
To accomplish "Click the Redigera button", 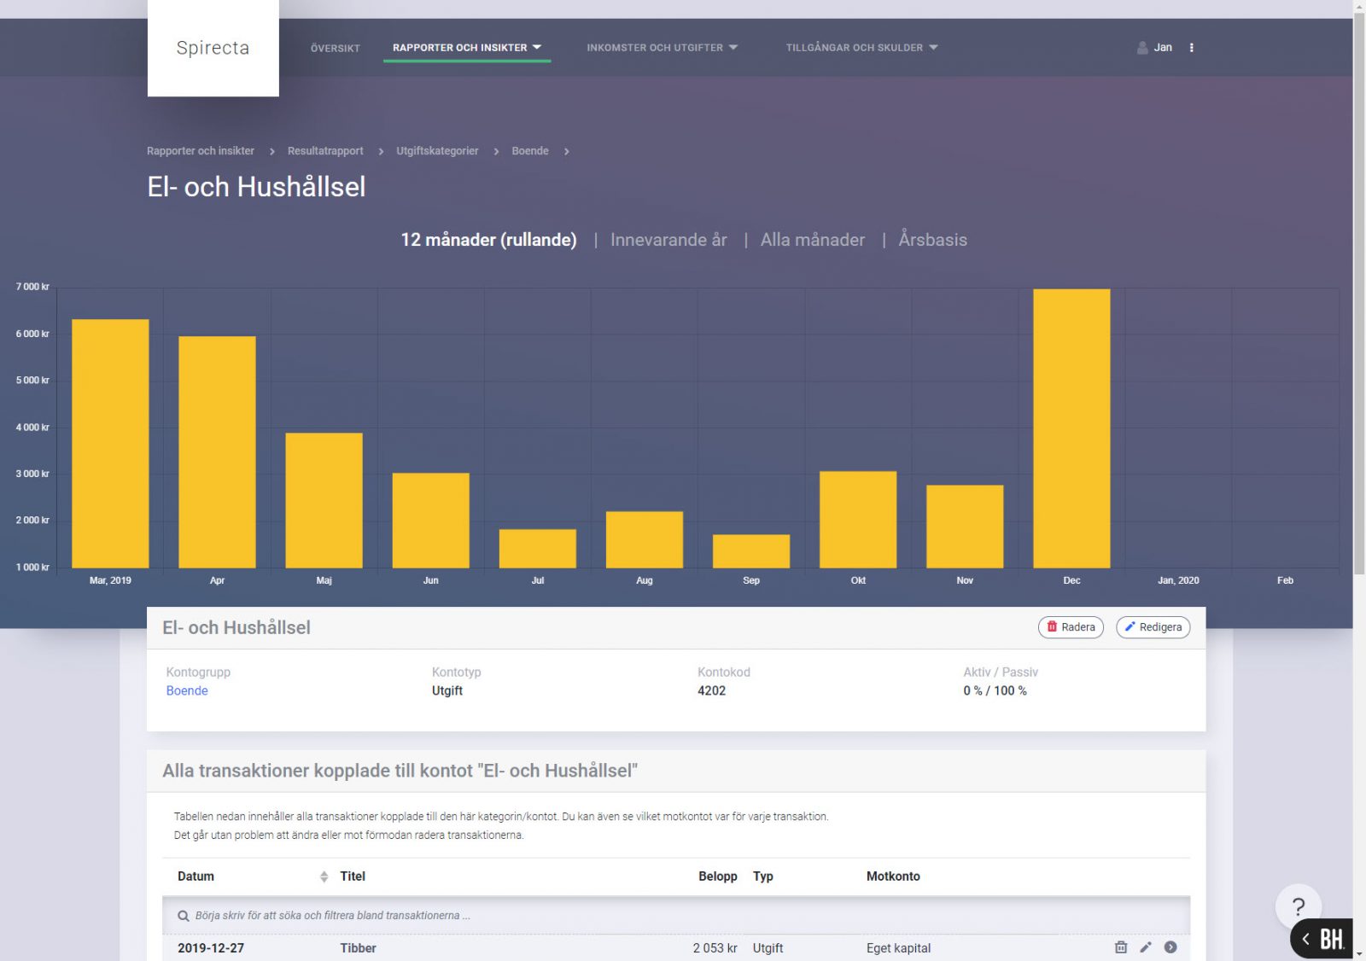I will 1153,627.
